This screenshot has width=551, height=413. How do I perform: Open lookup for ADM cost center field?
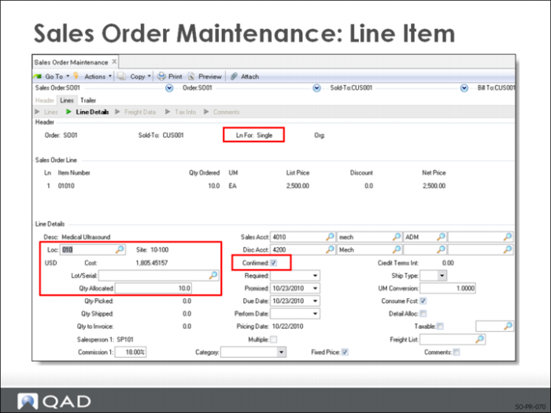[x=441, y=237]
